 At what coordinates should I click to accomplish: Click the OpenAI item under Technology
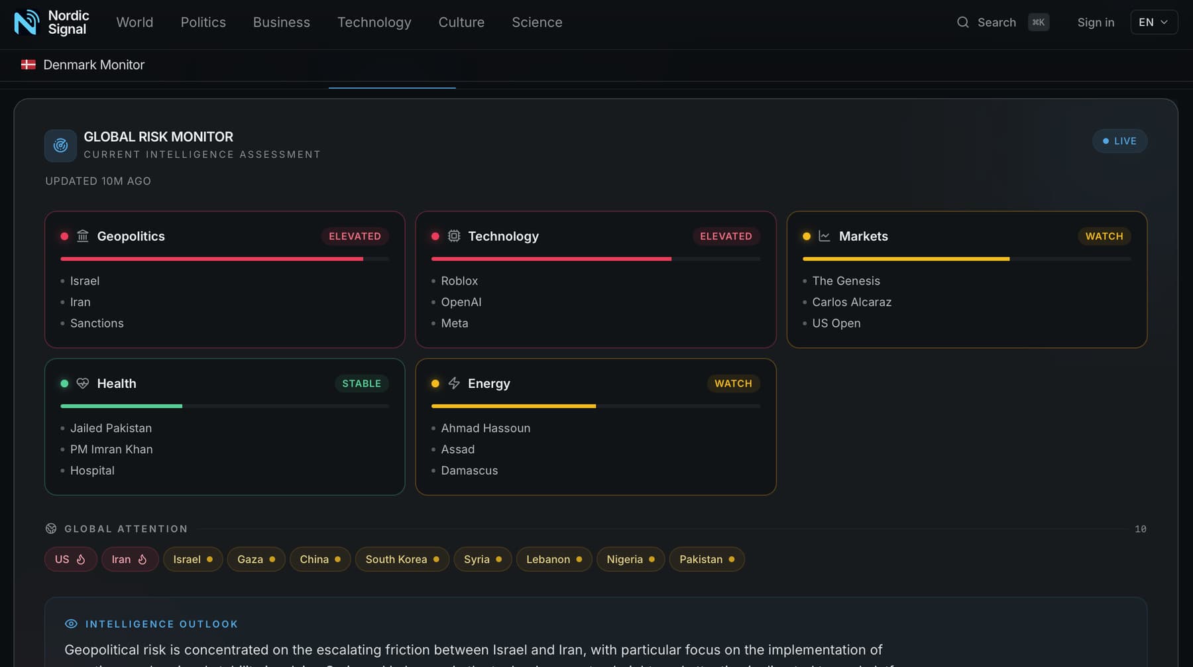click(x=461, y=302)
